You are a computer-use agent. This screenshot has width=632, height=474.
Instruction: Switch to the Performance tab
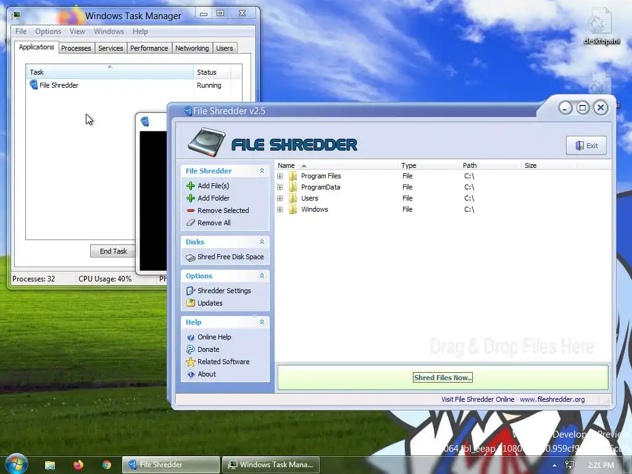point(149,48)
